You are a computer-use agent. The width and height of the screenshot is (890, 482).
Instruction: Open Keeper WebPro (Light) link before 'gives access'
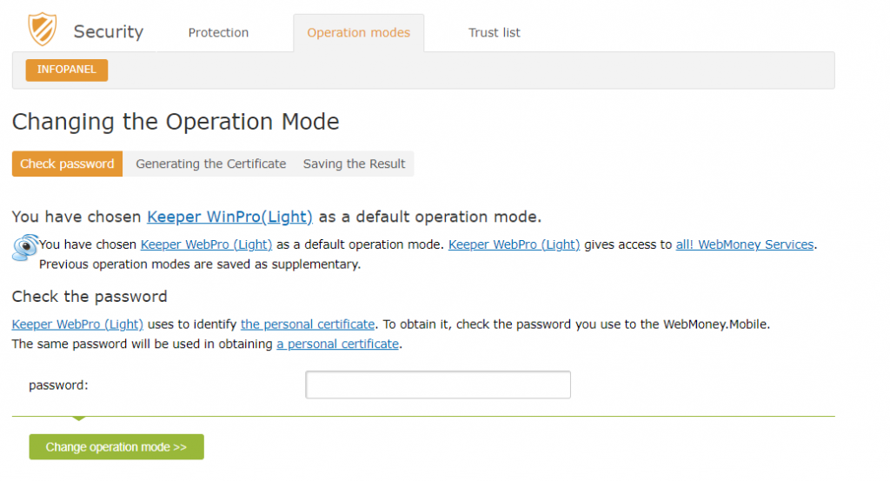515,244
